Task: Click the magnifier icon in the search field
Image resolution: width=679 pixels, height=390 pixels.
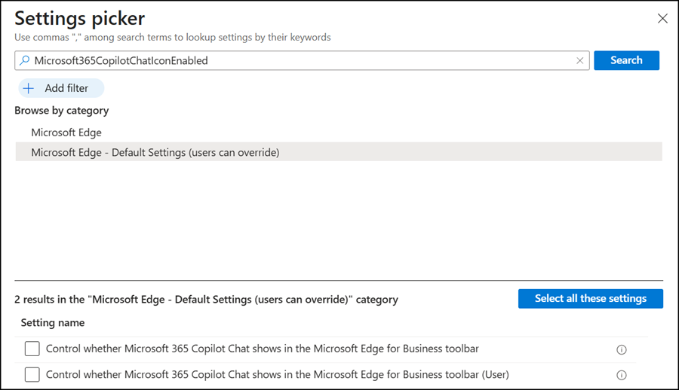Action: click(25, 60)
